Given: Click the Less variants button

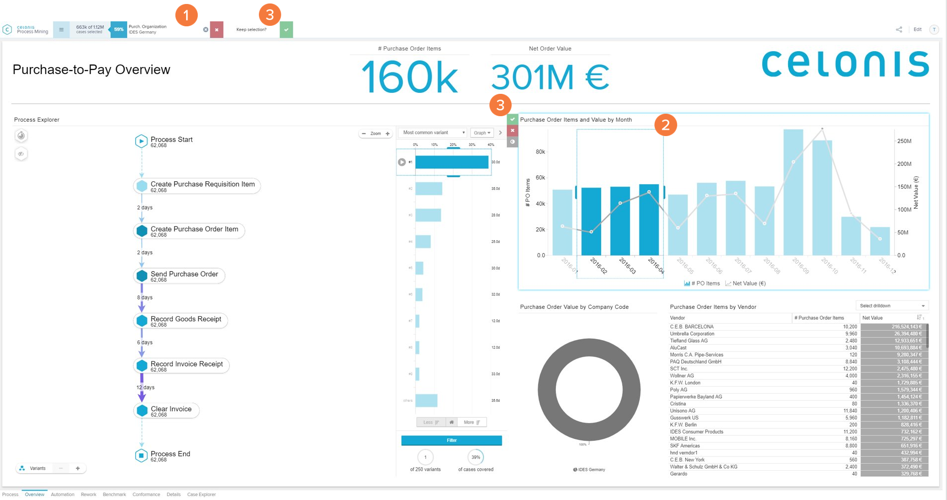Looking at the screenshot, I should [431, 423].
